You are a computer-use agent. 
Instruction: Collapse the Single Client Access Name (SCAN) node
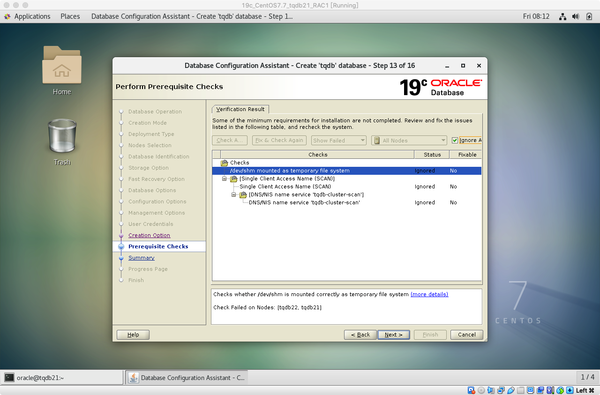tap(225, 179)
